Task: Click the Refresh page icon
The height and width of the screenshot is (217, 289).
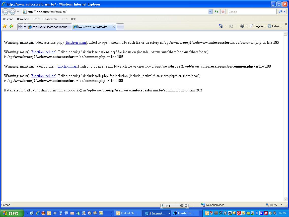Action: click(x=216, y=12)
